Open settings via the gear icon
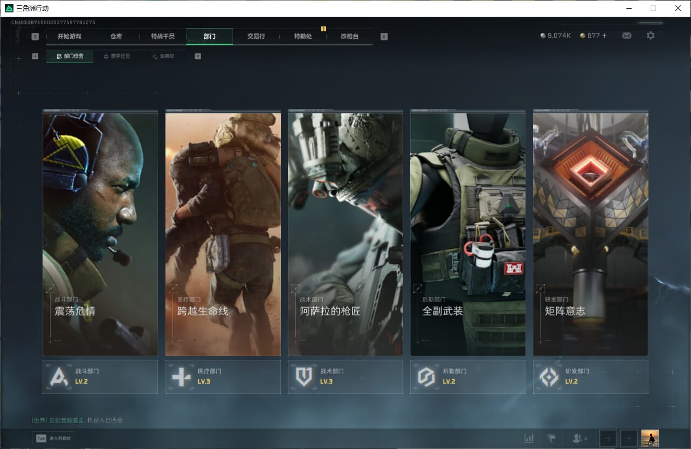The image size is (691, 449). [651, 36]
